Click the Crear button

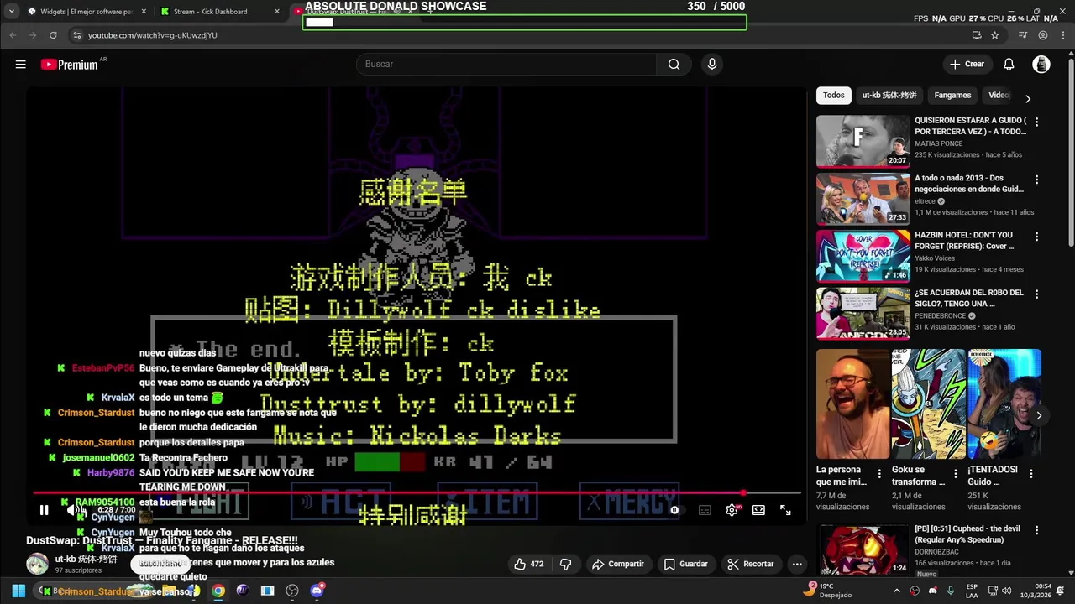[967, 65]
